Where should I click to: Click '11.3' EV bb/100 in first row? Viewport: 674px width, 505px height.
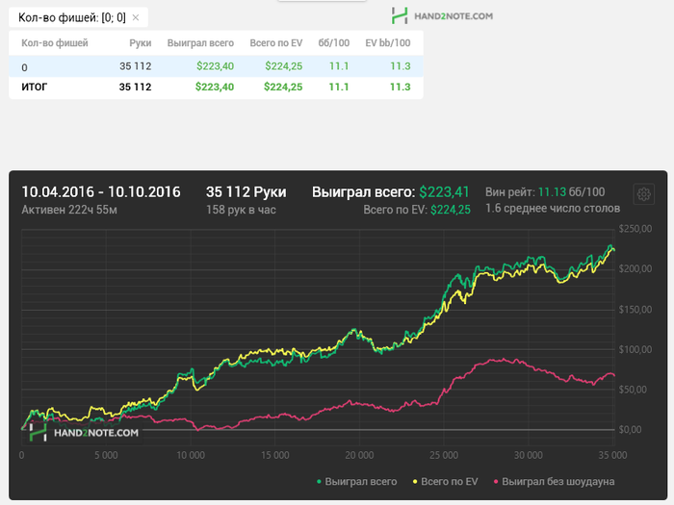[x=401, y=66]
